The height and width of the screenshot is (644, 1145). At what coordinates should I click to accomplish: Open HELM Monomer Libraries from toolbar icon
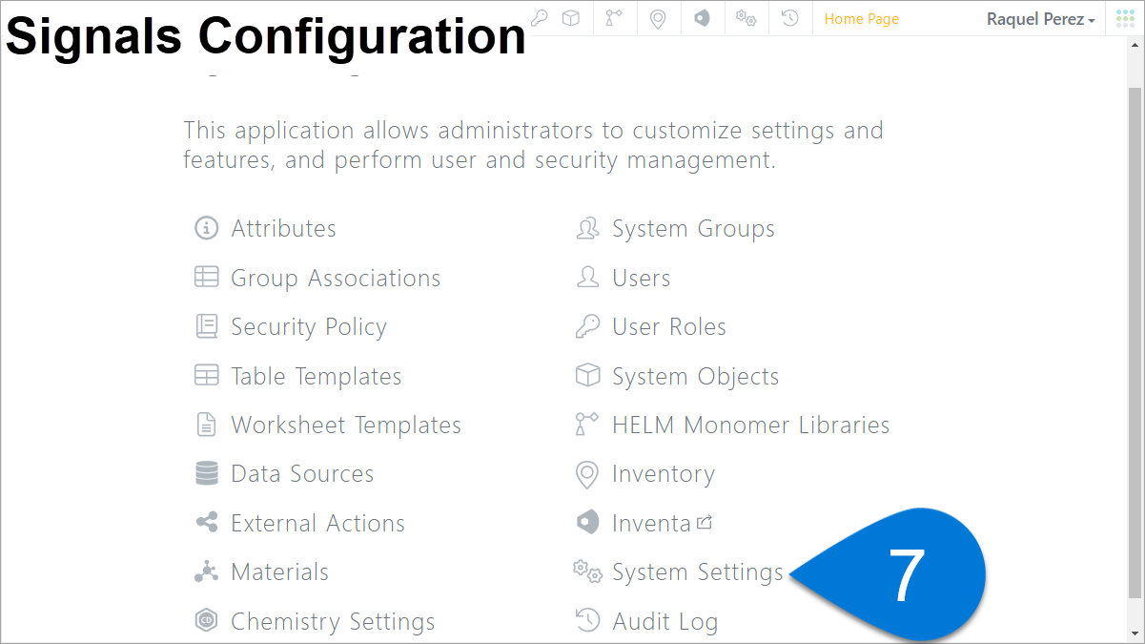615,18
